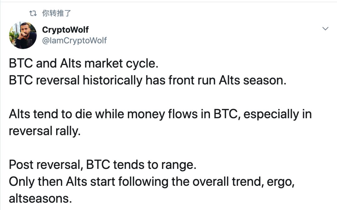337x210 pixels.
Task: Click the word 'especially' in the tweet
Action: click(271, 114)
